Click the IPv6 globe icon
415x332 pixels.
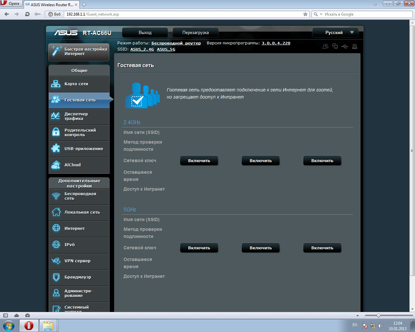56,244
